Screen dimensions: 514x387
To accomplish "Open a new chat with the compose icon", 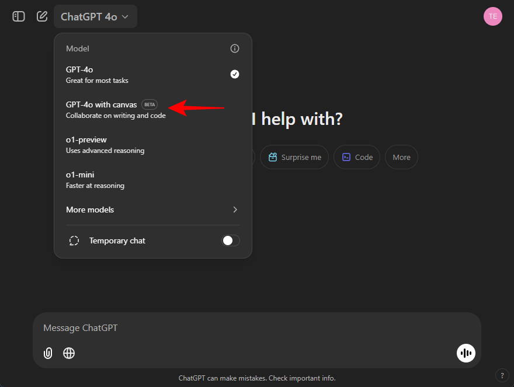I will click(x=41, y=16).
